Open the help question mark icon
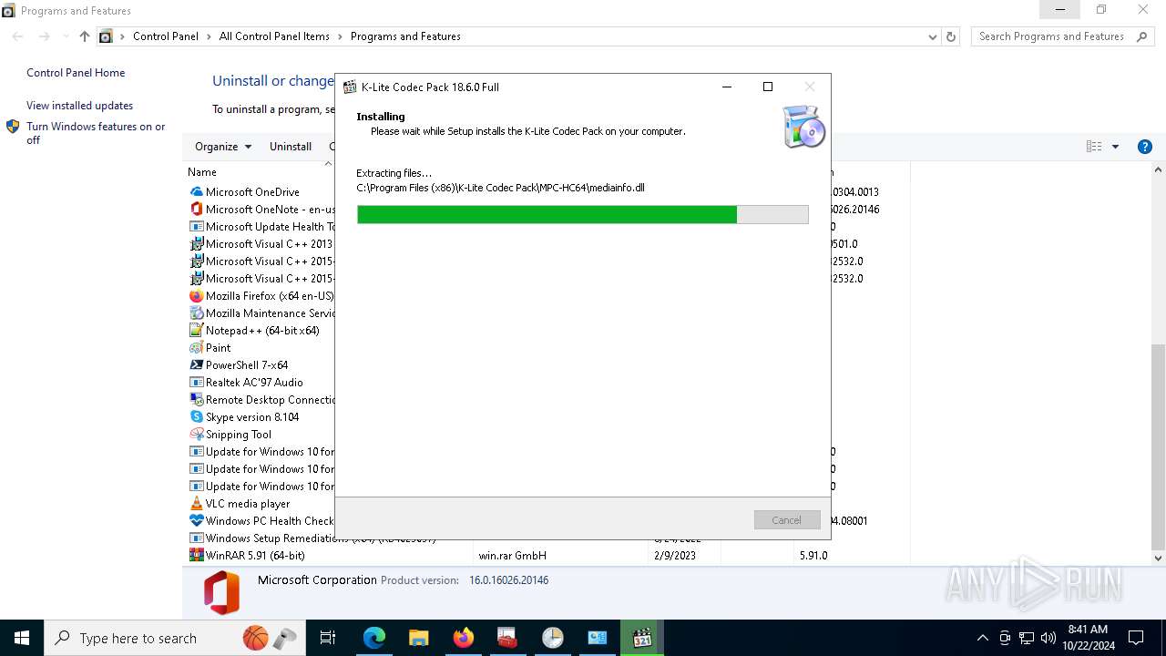Screen dimensions: 1166x656 [1145, 147]
